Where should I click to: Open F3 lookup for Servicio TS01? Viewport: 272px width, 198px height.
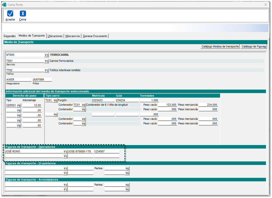click(x=47, y=61)
